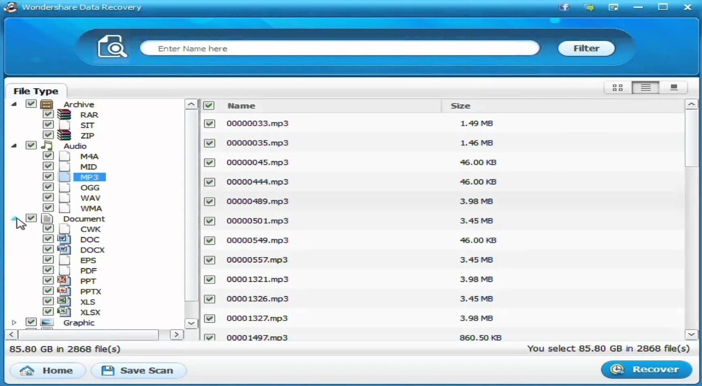The height and width of the screenshot is (386, 702).
Task: Toggle the MP3 file type checkbox
Action: [48, 177]
